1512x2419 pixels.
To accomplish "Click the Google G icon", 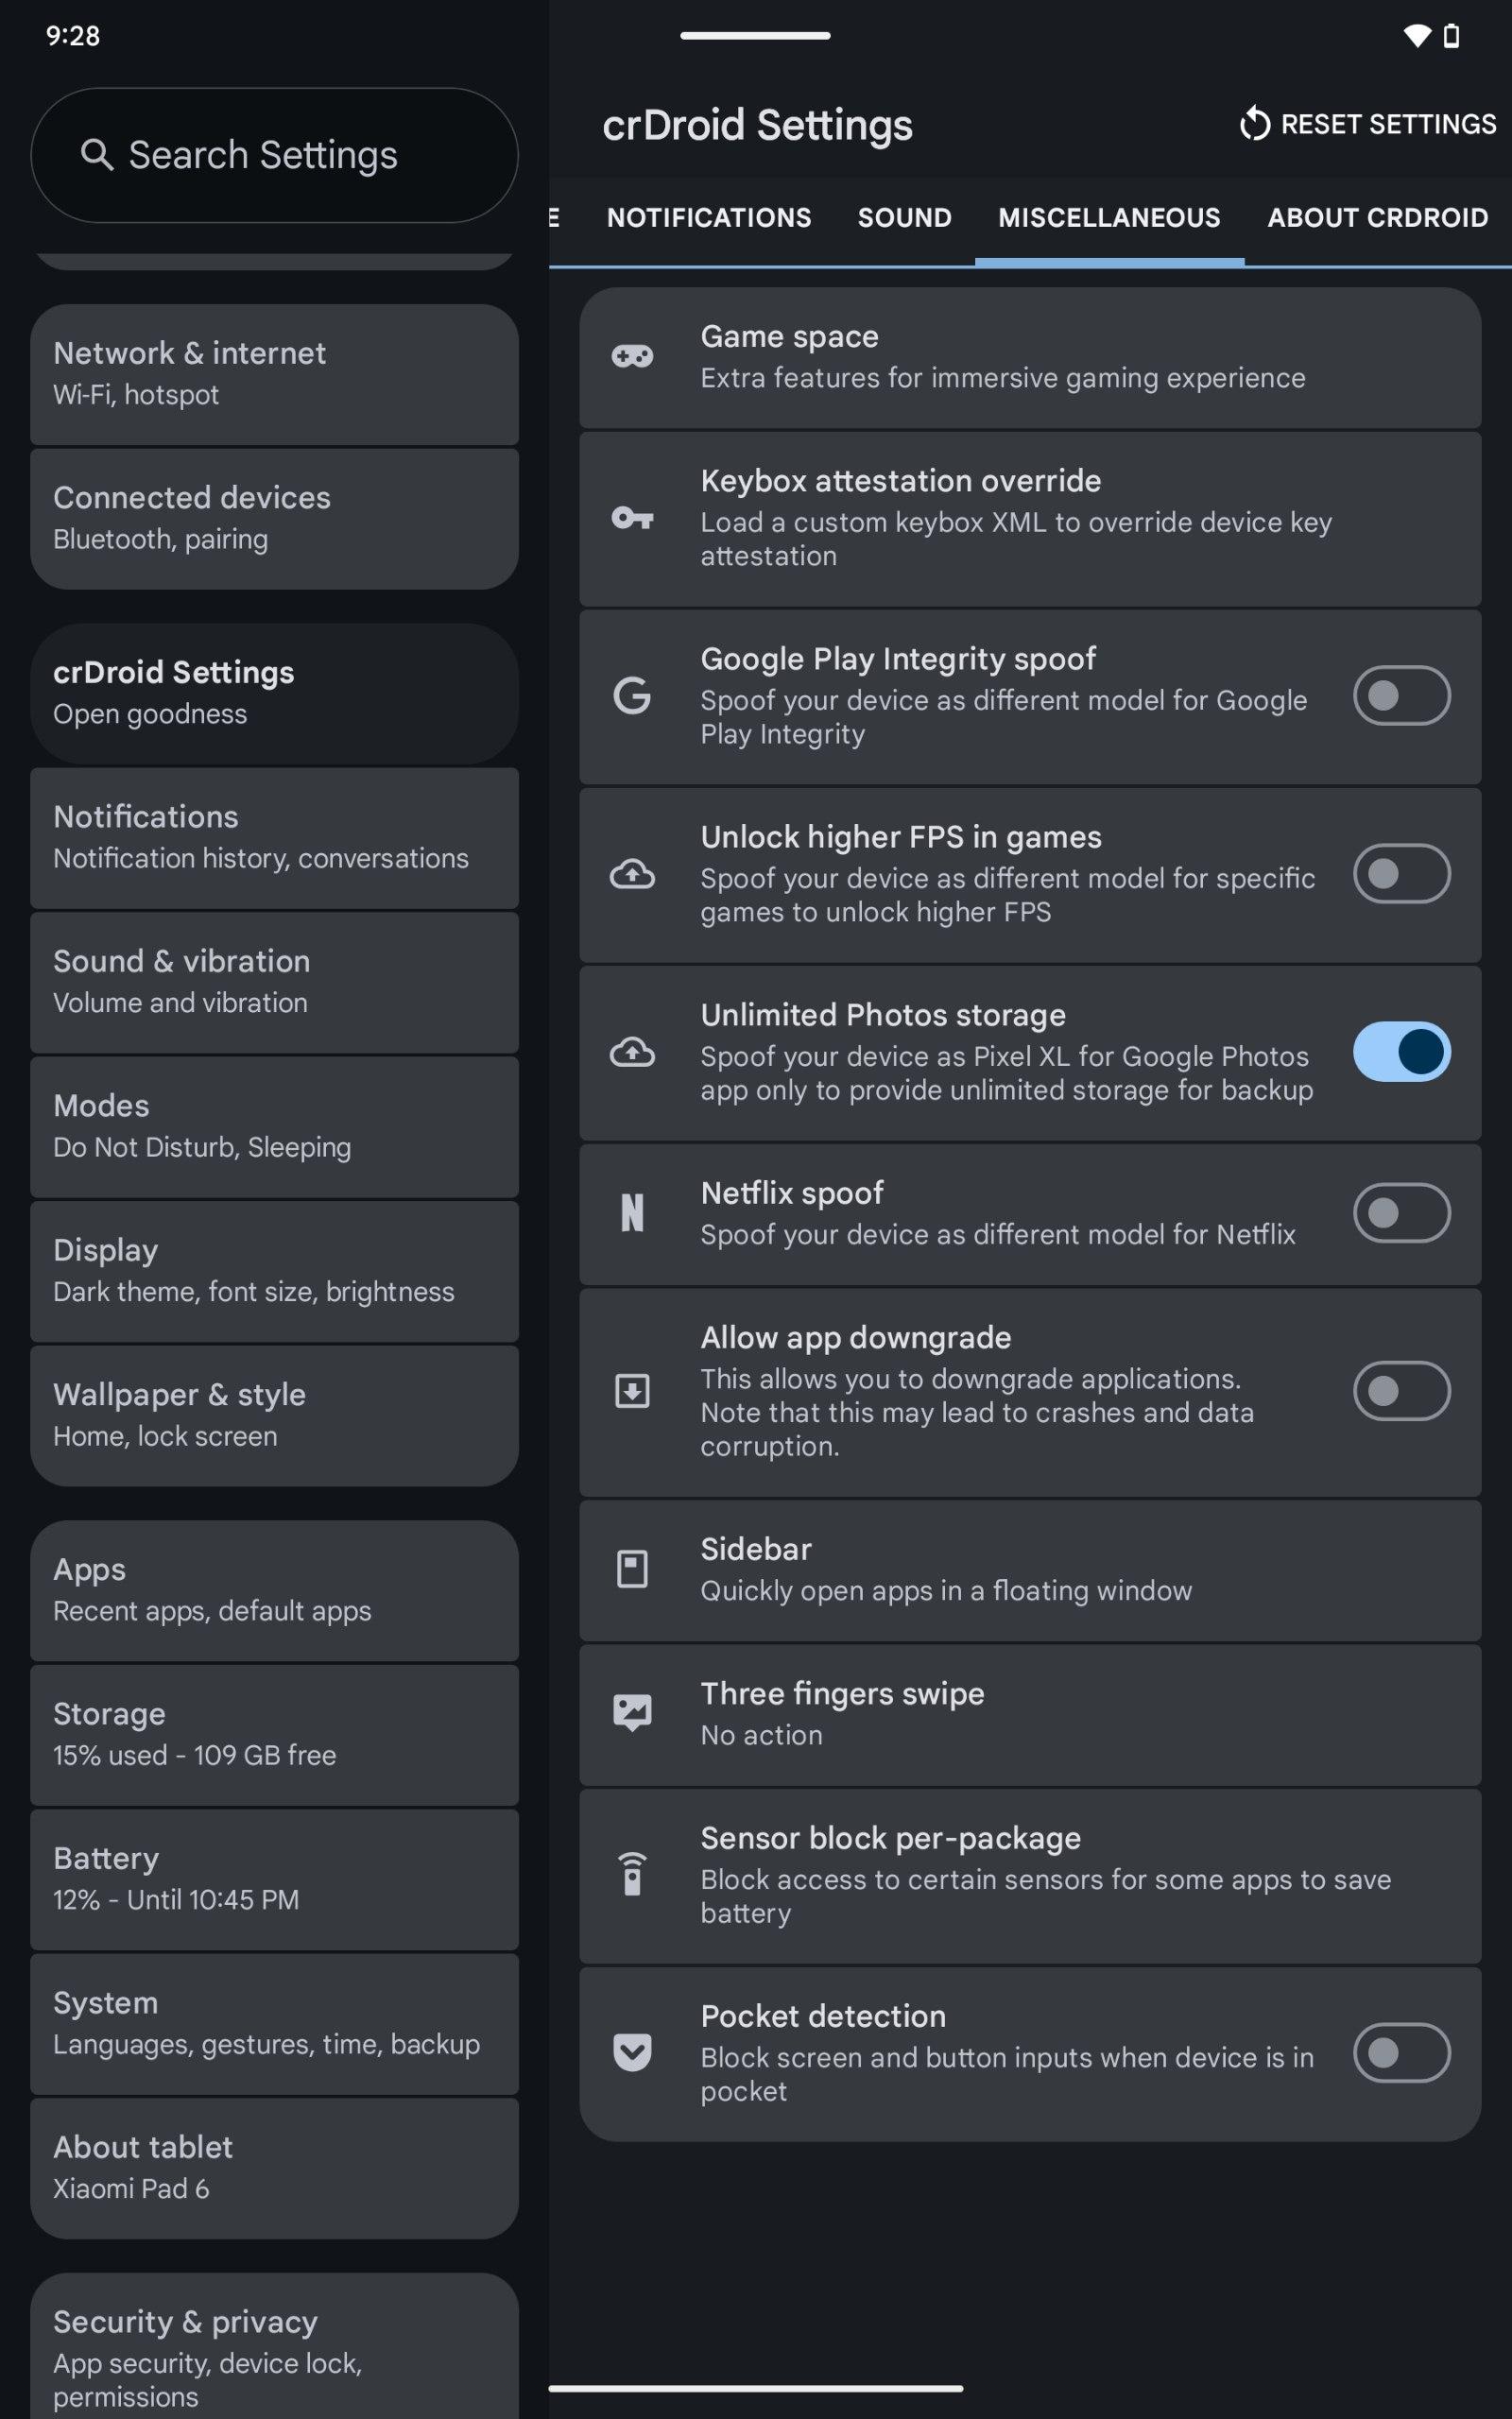I will [x=632, y=695].
